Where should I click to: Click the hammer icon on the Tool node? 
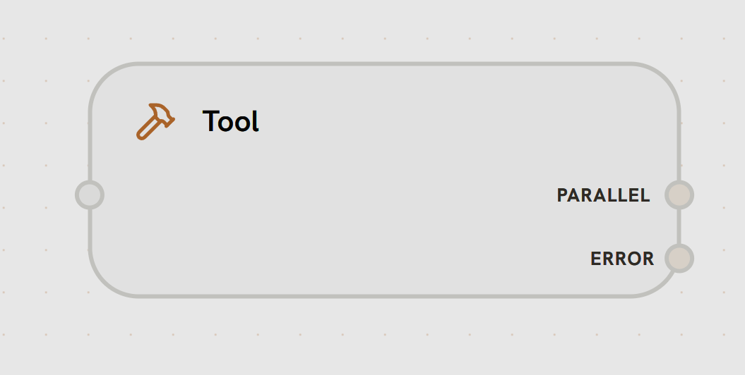(155, 121)
